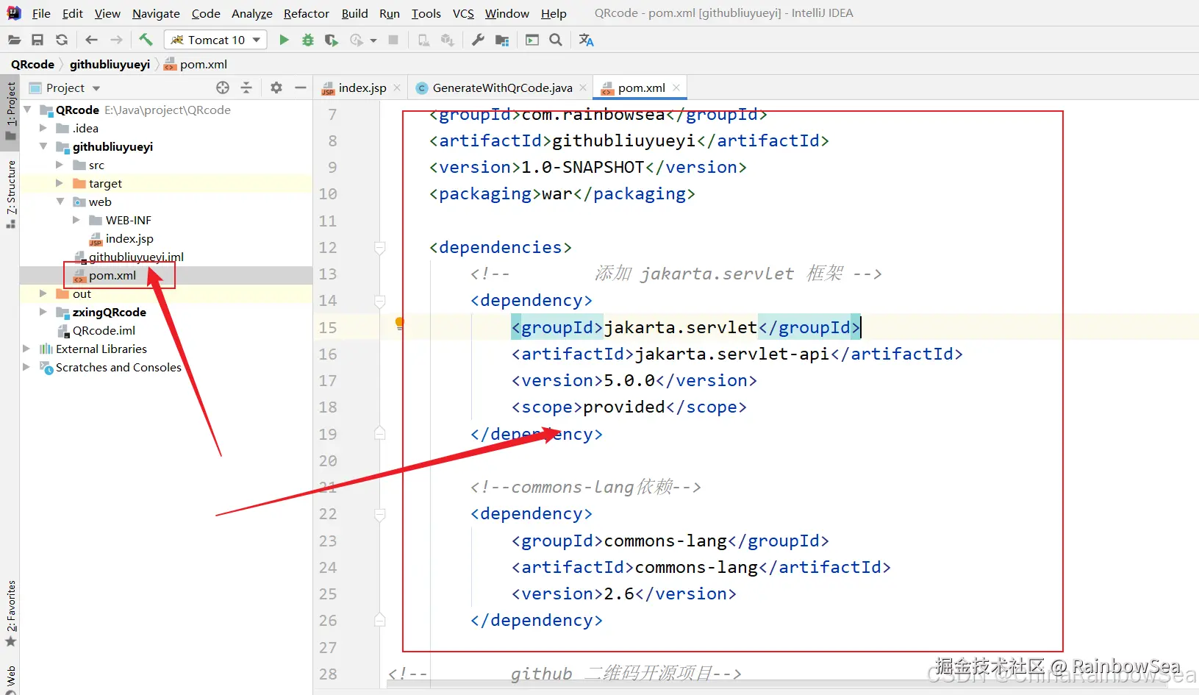
Task: Close the index.jsp editor tab
Action: pos(398,88)
